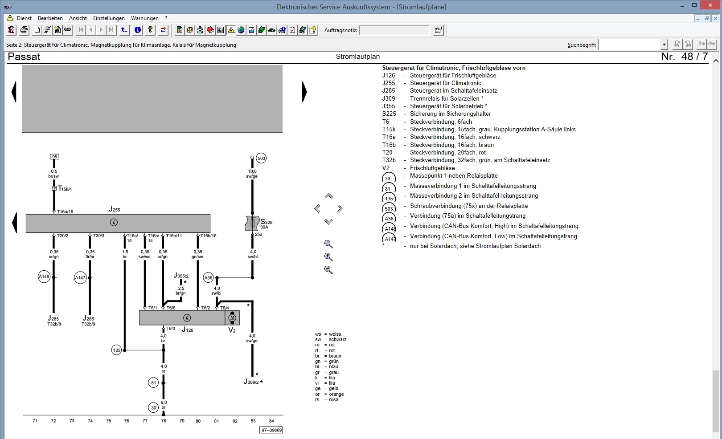Click the 'A147' circle node in diagram
The image size is (722, 439).
(80, 278)
